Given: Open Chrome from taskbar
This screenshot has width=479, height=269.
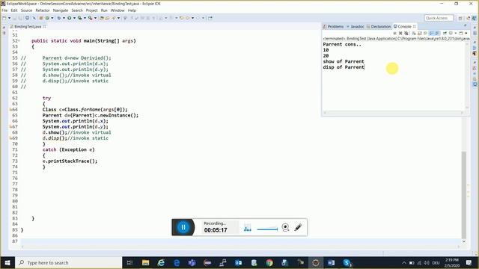Looking at the screenshot, I should [x=269, y=262].
